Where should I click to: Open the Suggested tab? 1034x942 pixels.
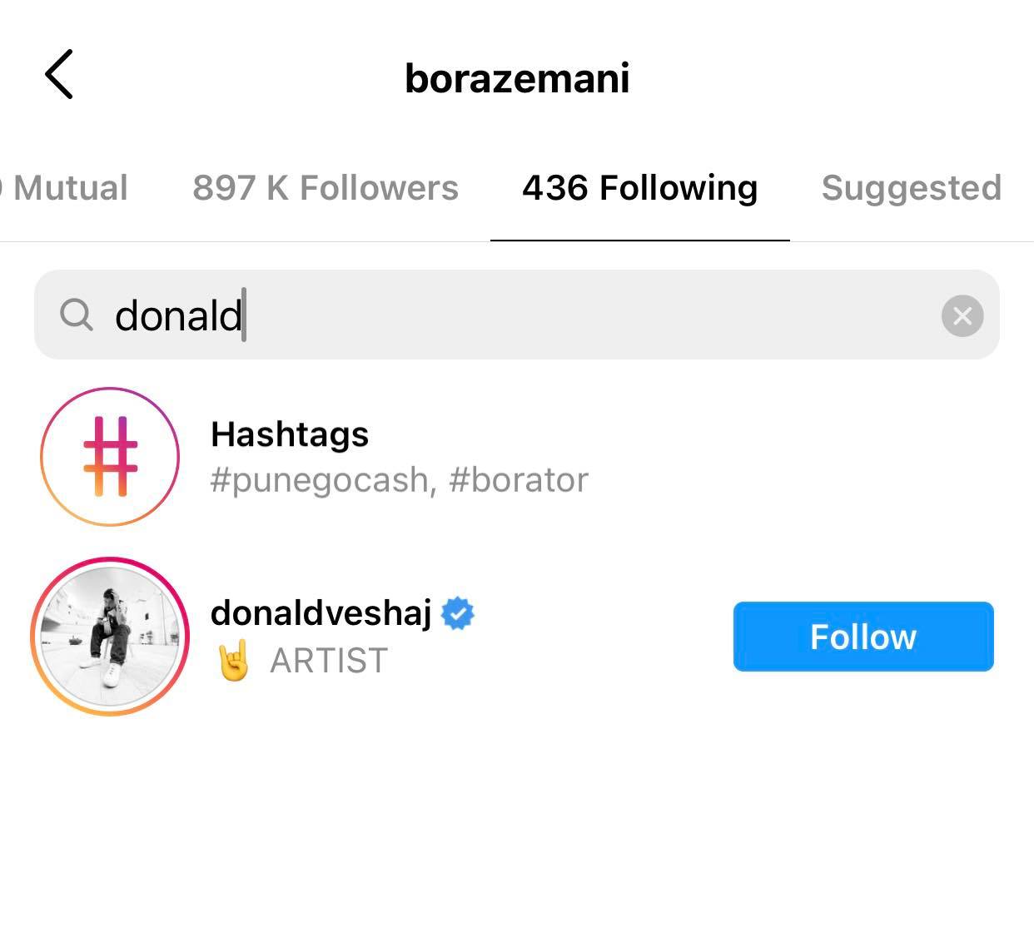point(912,188)
